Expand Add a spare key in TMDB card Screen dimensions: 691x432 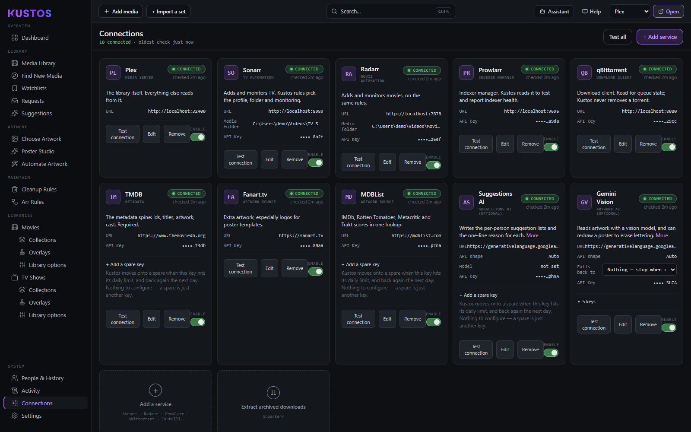coord(125,264)
